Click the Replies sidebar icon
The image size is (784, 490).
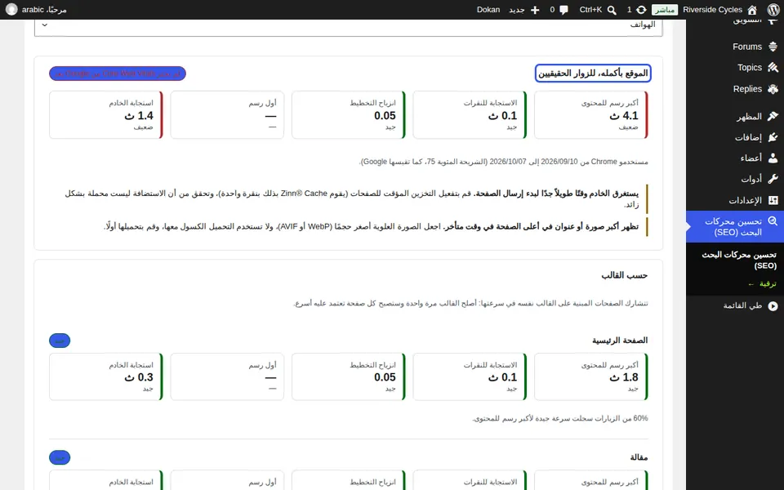coord(773,89)
